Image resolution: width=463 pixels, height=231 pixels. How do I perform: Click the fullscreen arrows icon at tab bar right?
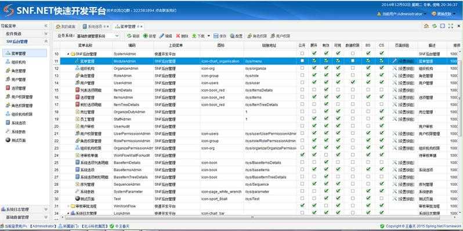pyautogui.click(x=450, y=26)
